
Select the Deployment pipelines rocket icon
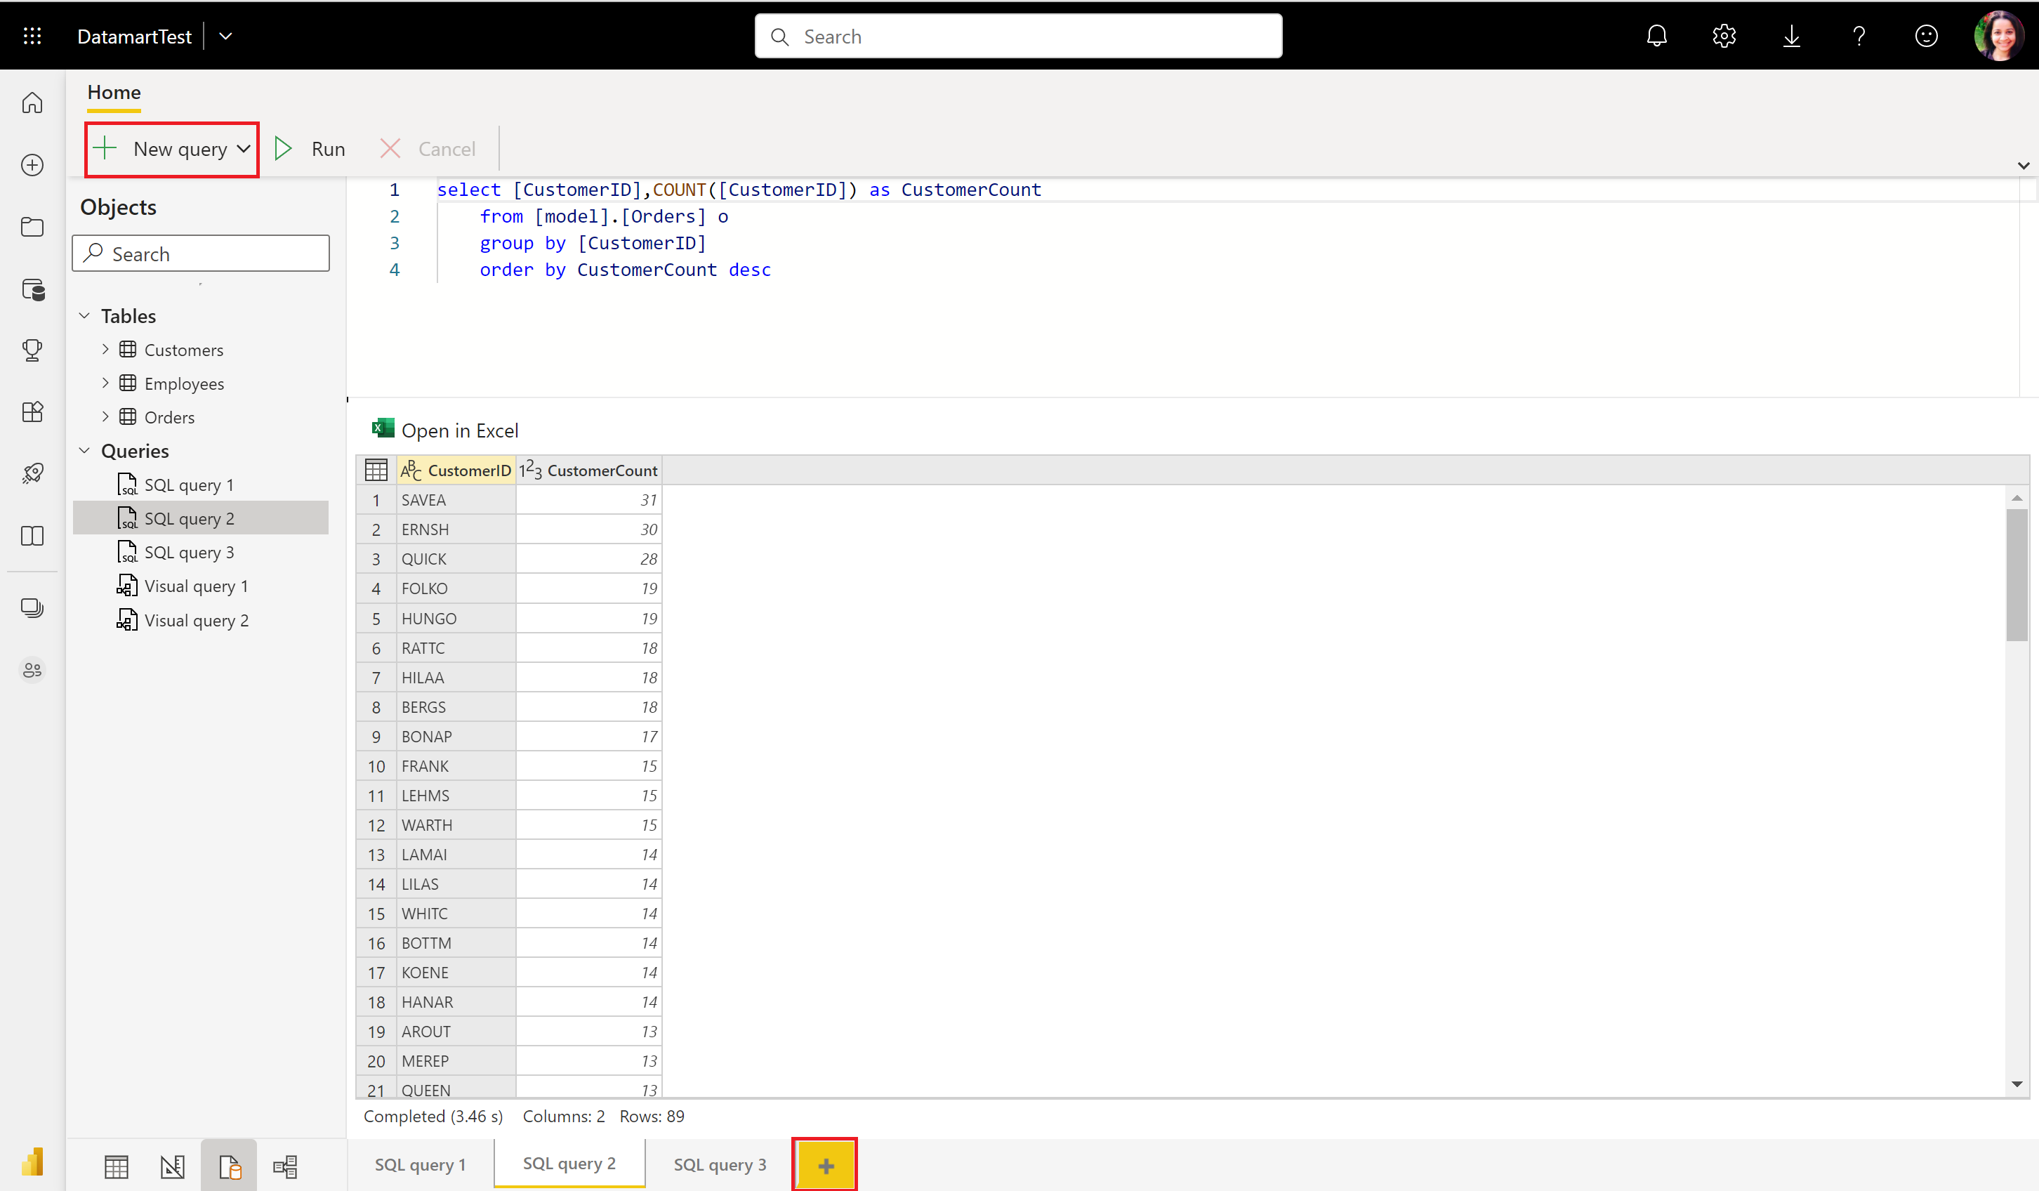coord(32,473)
